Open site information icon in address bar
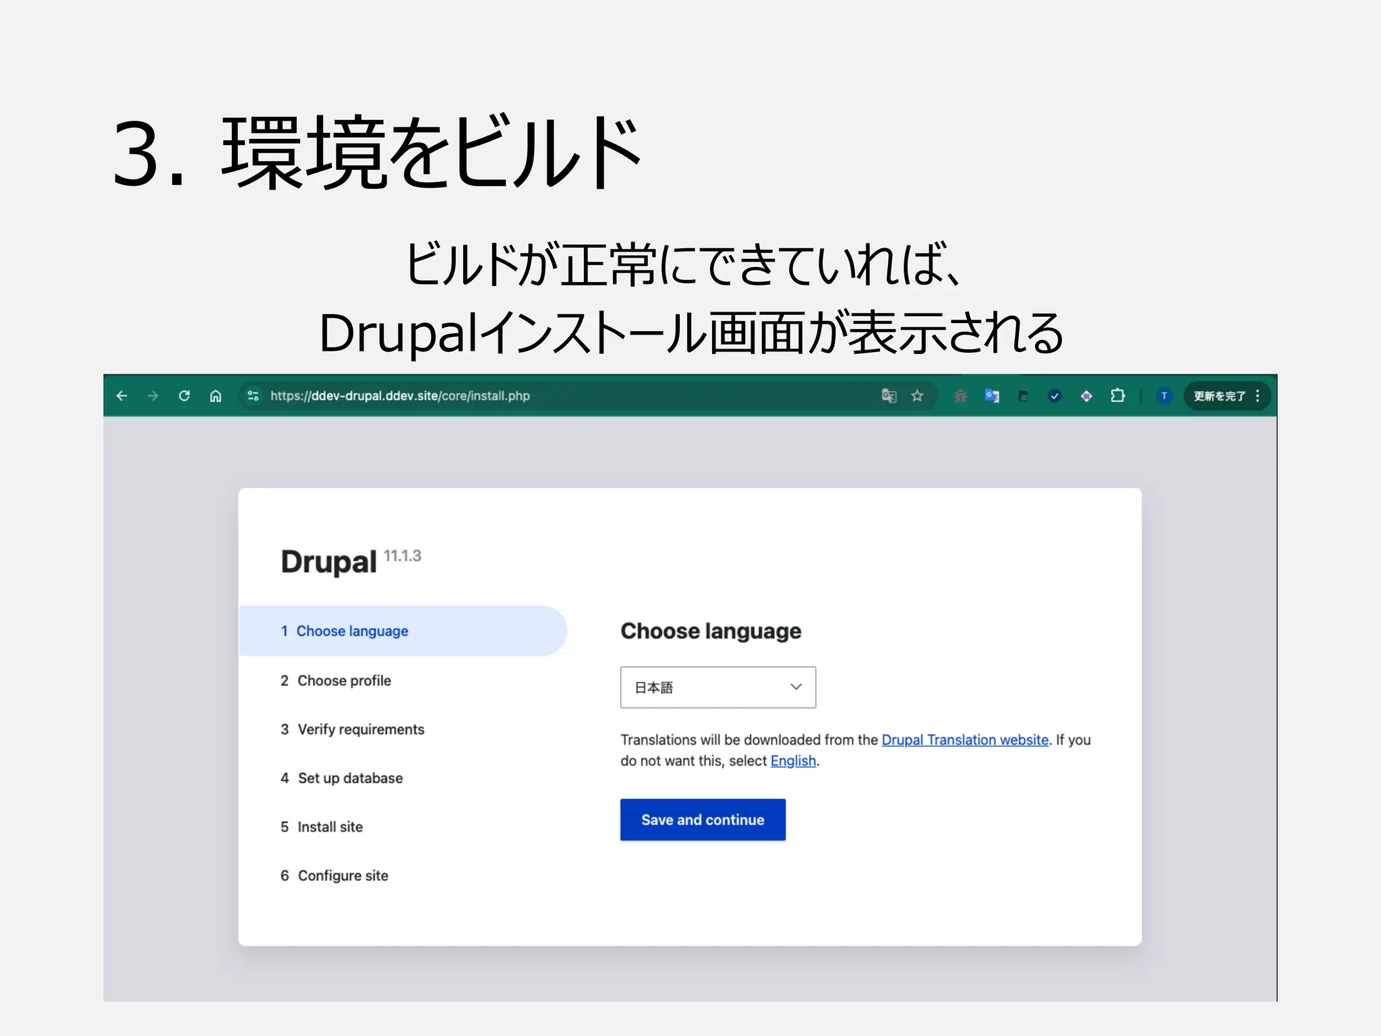This screenshot has height=1036, width=1381. click(253, 396)
